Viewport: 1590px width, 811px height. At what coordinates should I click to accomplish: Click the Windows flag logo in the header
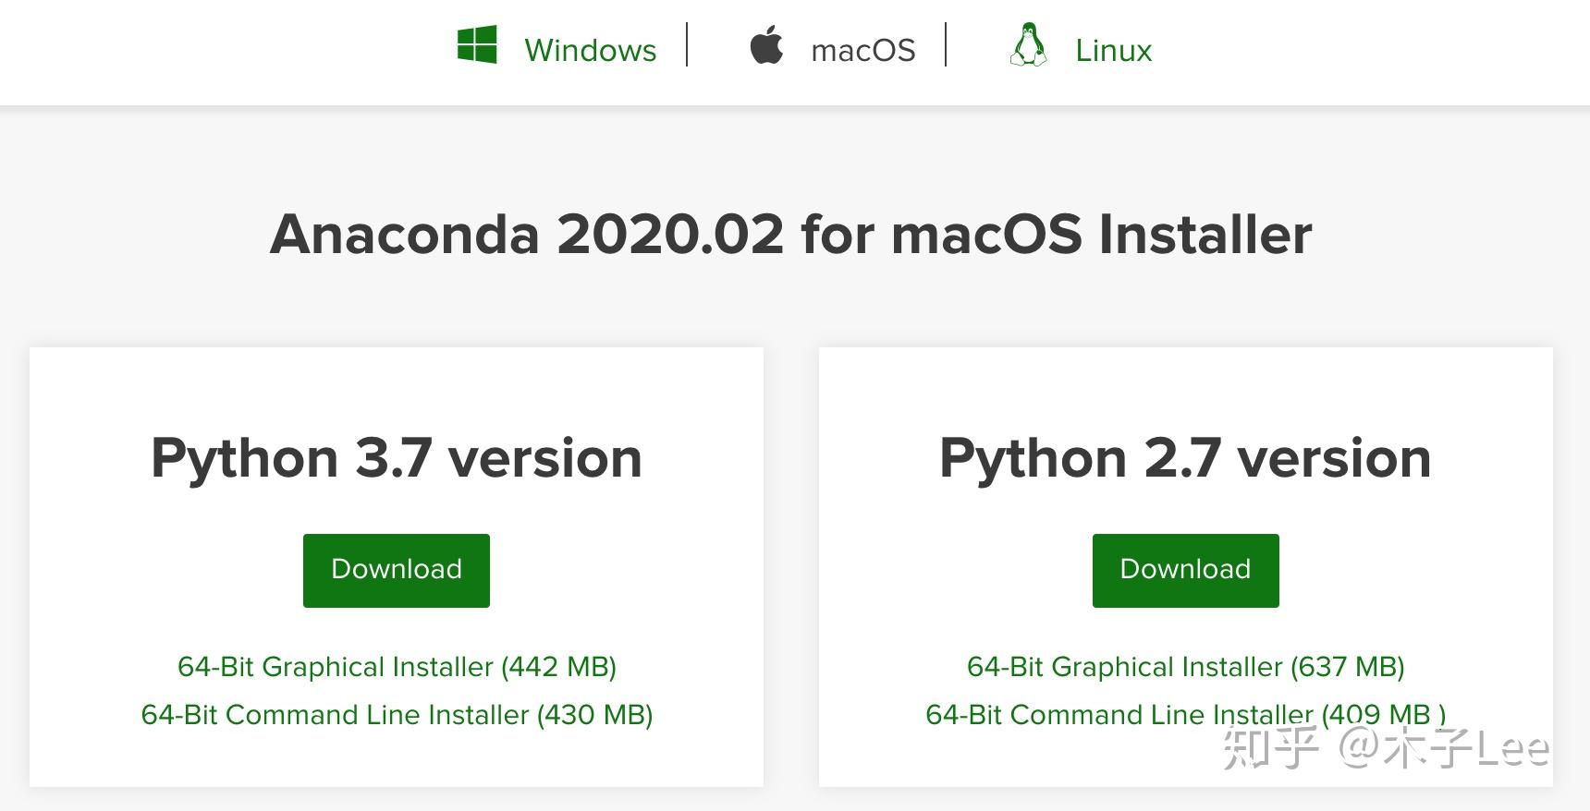(x=476, y=43)
